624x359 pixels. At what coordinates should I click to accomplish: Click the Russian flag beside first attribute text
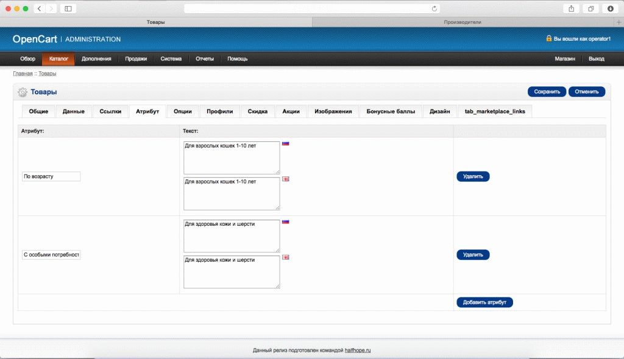pyautogui.click(x=285, y=144)
